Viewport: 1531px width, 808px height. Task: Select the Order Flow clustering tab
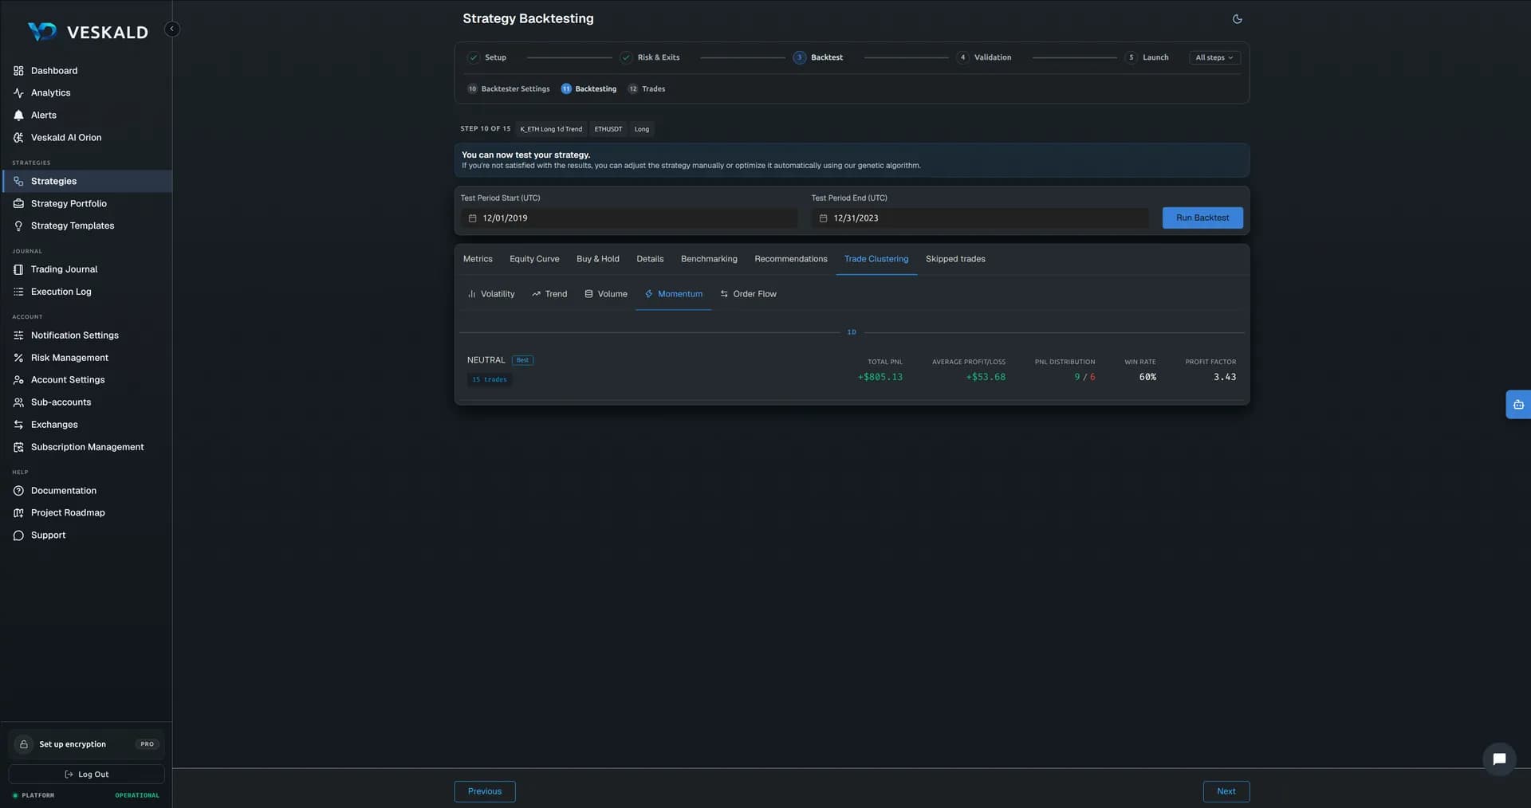pyautogui.click(x=748, y=294)
